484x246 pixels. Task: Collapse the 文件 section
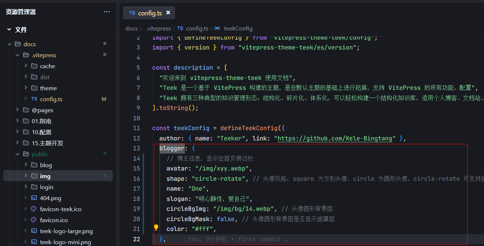pyautogui.click(x=9, y=30)
